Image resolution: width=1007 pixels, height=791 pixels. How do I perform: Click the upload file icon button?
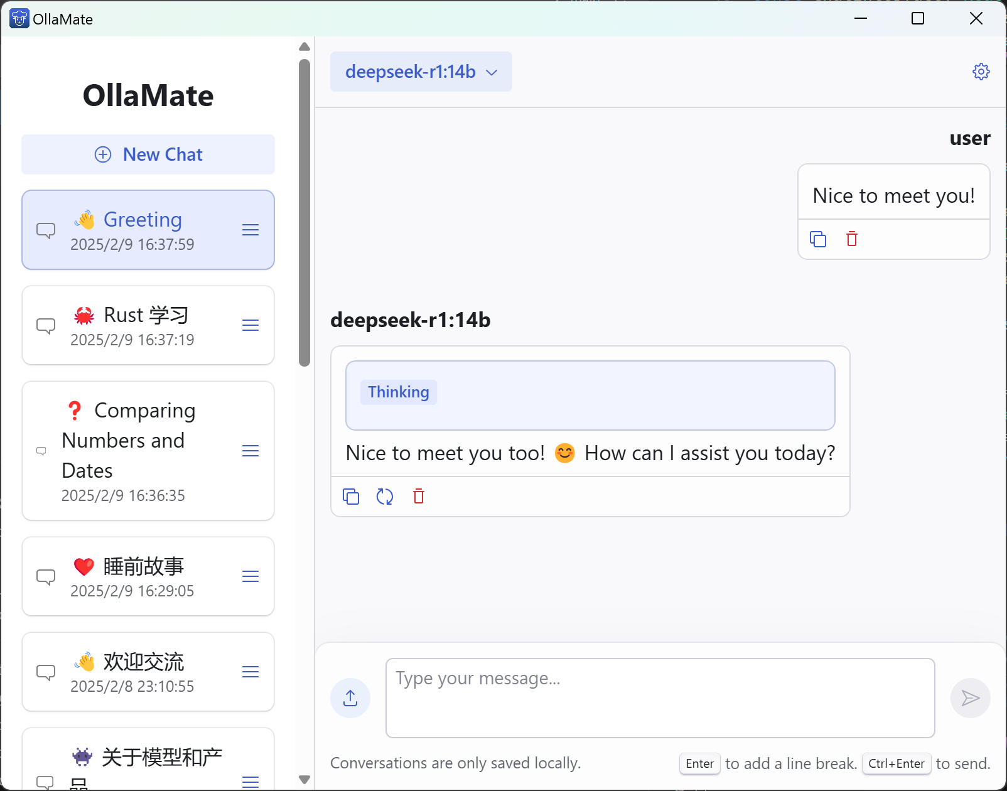click(350, 698)
